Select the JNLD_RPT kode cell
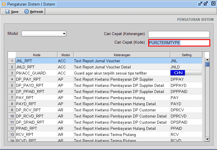Image resolution: width=217 pixels, height=150 pixels. pos(36,67)
